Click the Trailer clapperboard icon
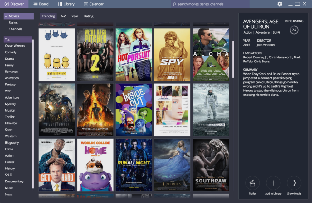Screen dimensions: 312x203 tap(252, 183)
